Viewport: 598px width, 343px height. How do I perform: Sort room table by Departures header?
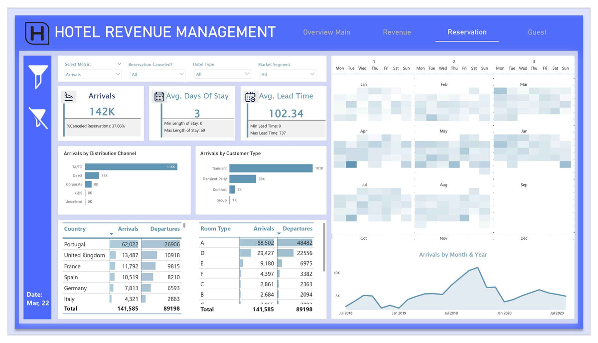pos(298,229)
